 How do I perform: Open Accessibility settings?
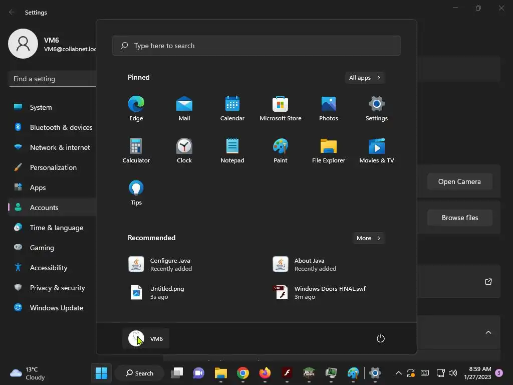tap(52, 268)
